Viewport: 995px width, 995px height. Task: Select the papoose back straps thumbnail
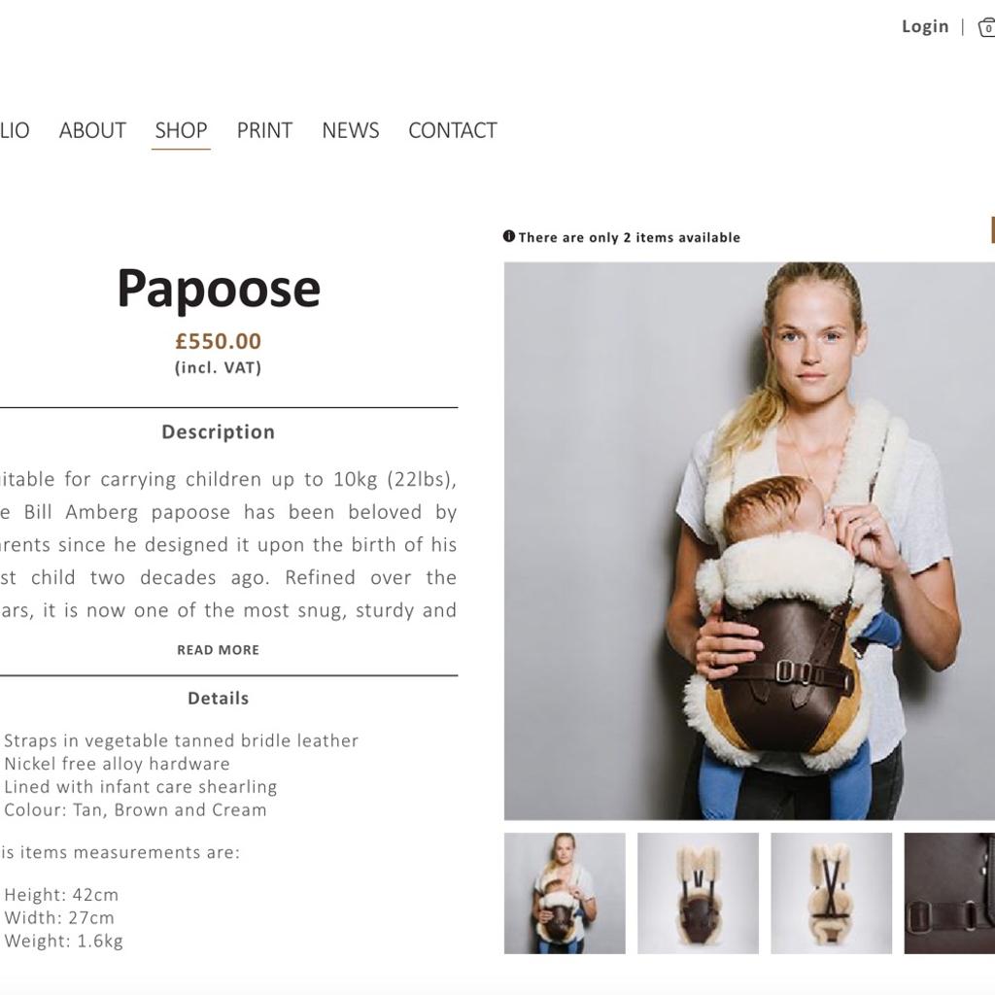pyautogui.click(x=832, y=893)
